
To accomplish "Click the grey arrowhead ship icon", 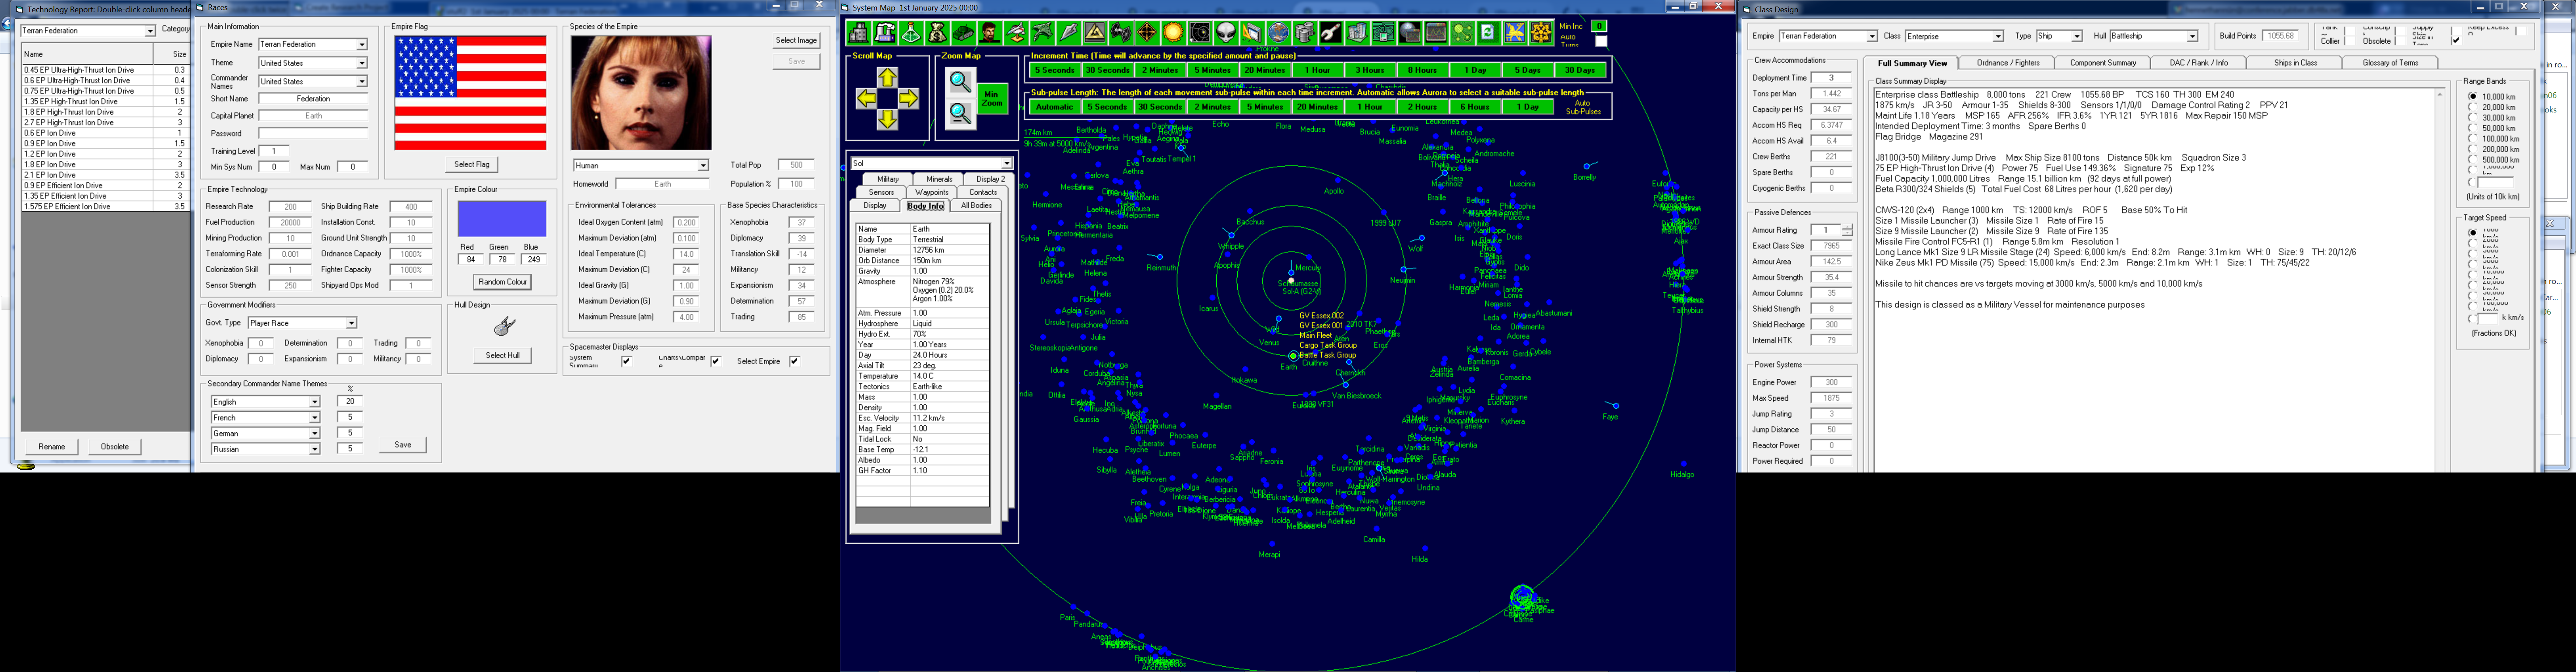I will (x=1068, y=33).
